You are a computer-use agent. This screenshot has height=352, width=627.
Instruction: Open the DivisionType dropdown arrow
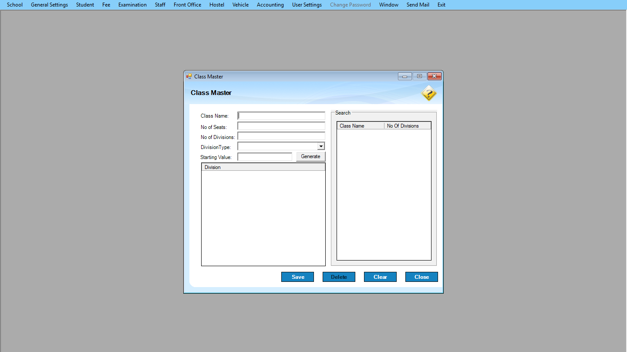321,146
